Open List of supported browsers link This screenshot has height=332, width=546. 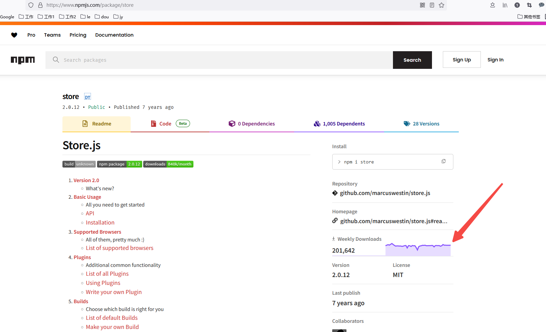point(119,248)
